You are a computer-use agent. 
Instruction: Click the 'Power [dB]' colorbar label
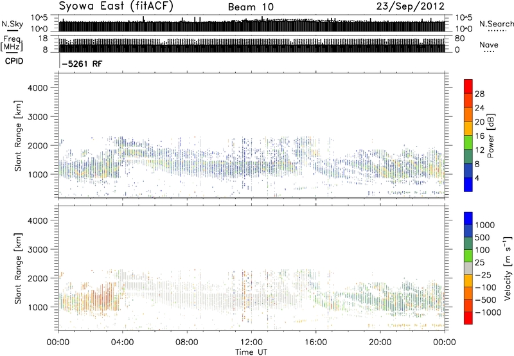click(x=490, y=136)
